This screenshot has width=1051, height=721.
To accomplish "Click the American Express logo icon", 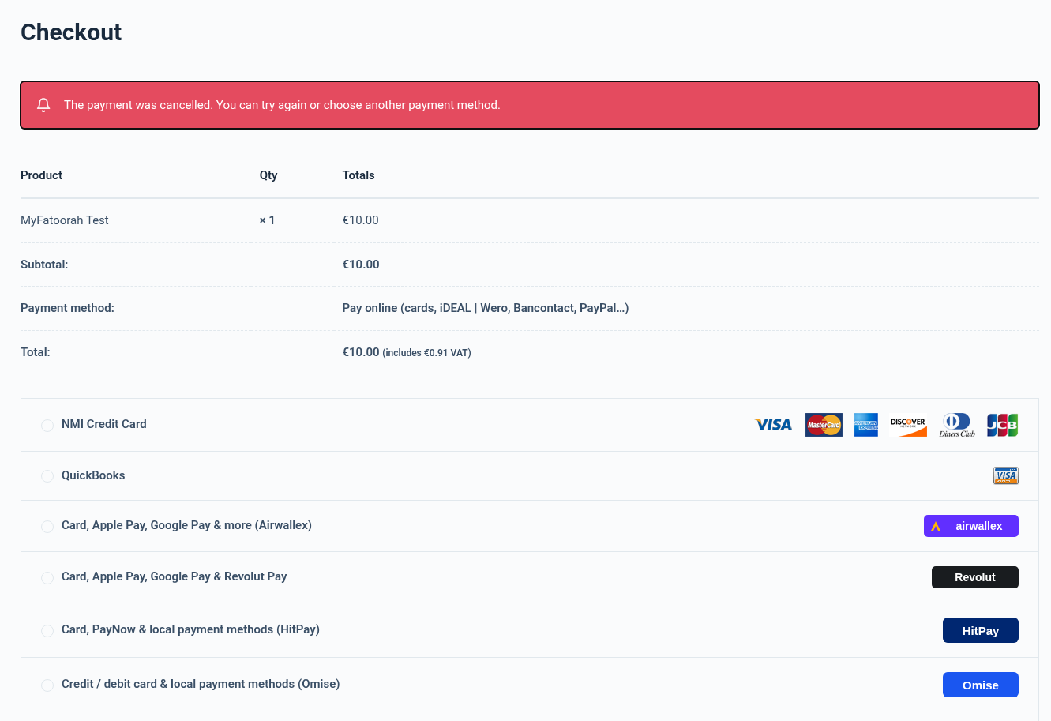I will 866,425.
